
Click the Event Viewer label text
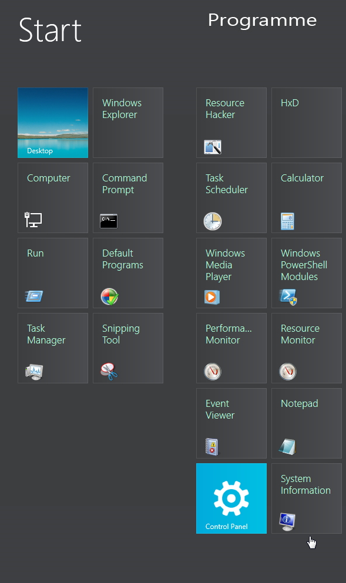point(220,409)
